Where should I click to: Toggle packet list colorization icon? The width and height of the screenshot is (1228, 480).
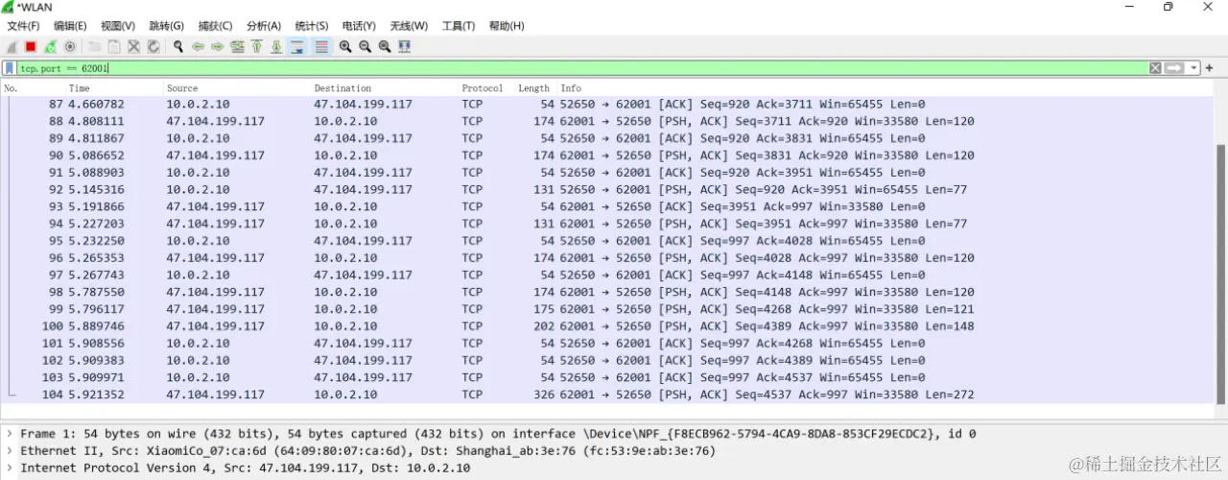[321, 46]
